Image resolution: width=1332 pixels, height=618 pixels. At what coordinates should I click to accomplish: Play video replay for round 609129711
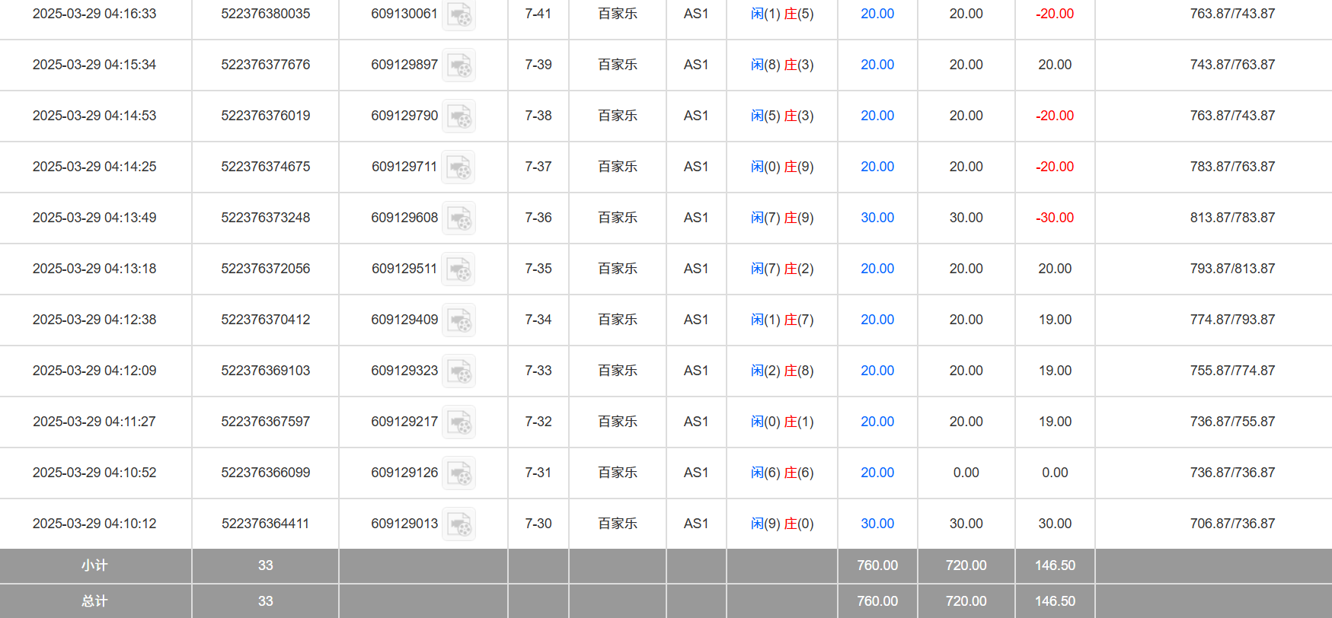pos(459,167)
